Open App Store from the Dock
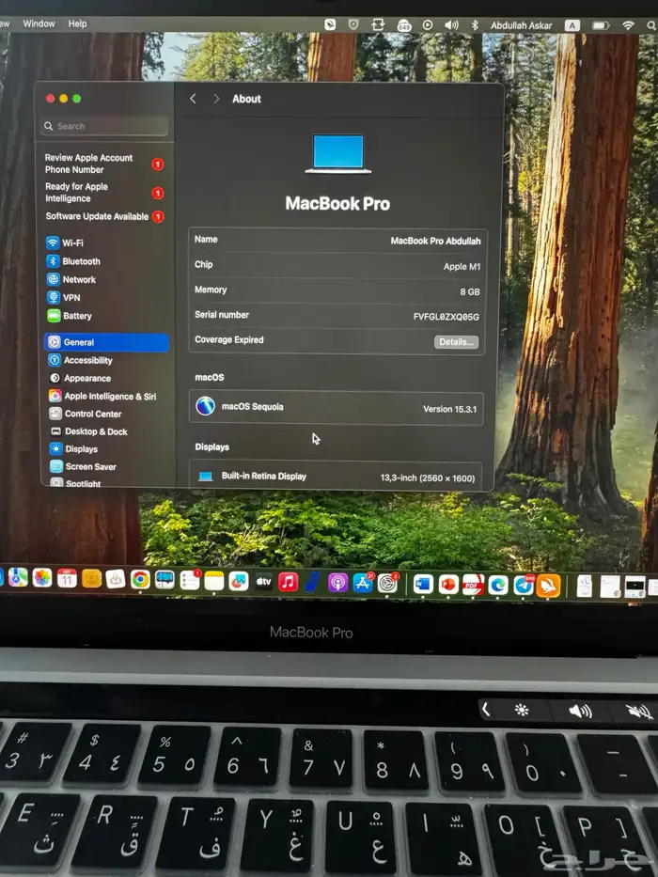Viewport: 658px width, 877px height. pyautogui.click(x=362, y=584)
